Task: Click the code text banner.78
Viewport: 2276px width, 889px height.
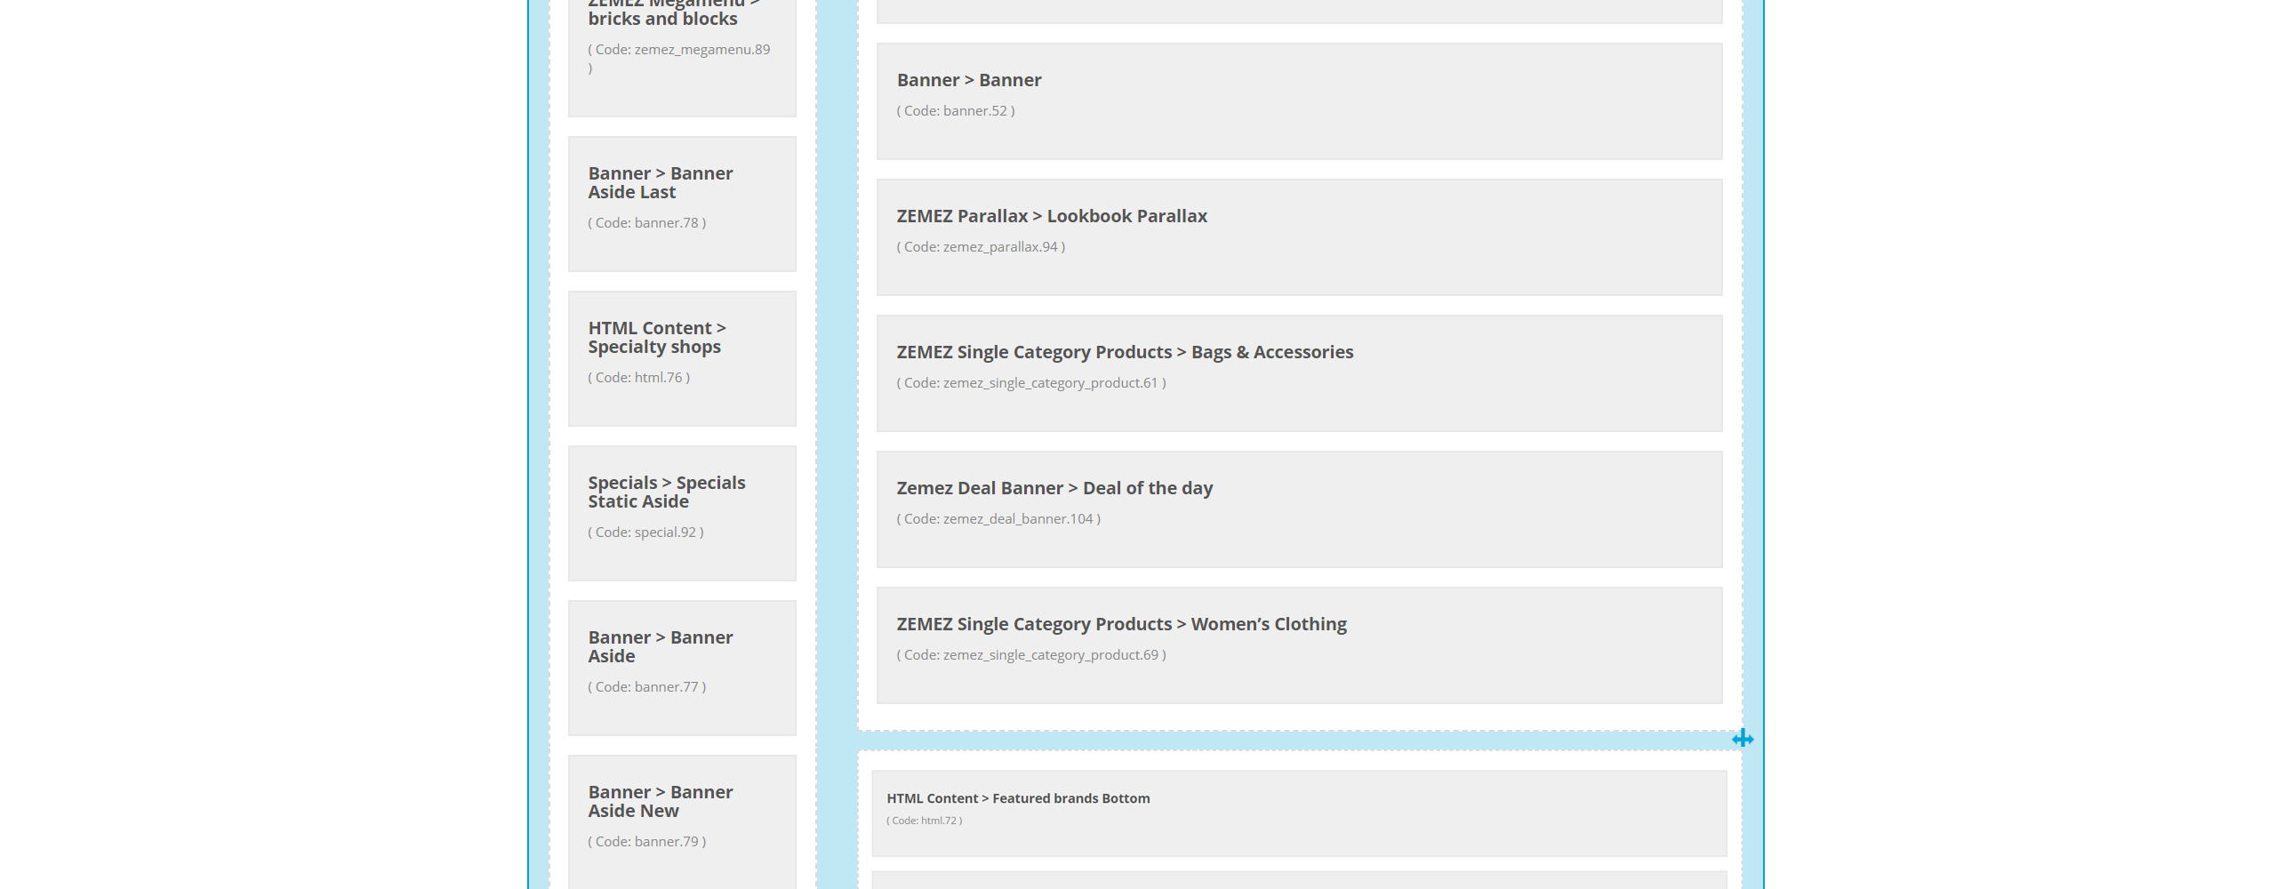Action: pyautogui.click(x=647, y=223)
